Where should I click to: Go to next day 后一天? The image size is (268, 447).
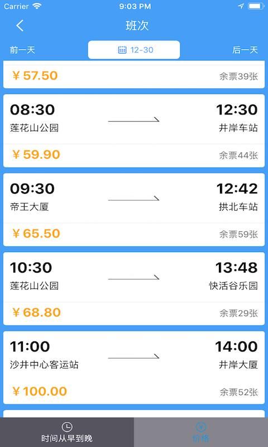point(245,50)
